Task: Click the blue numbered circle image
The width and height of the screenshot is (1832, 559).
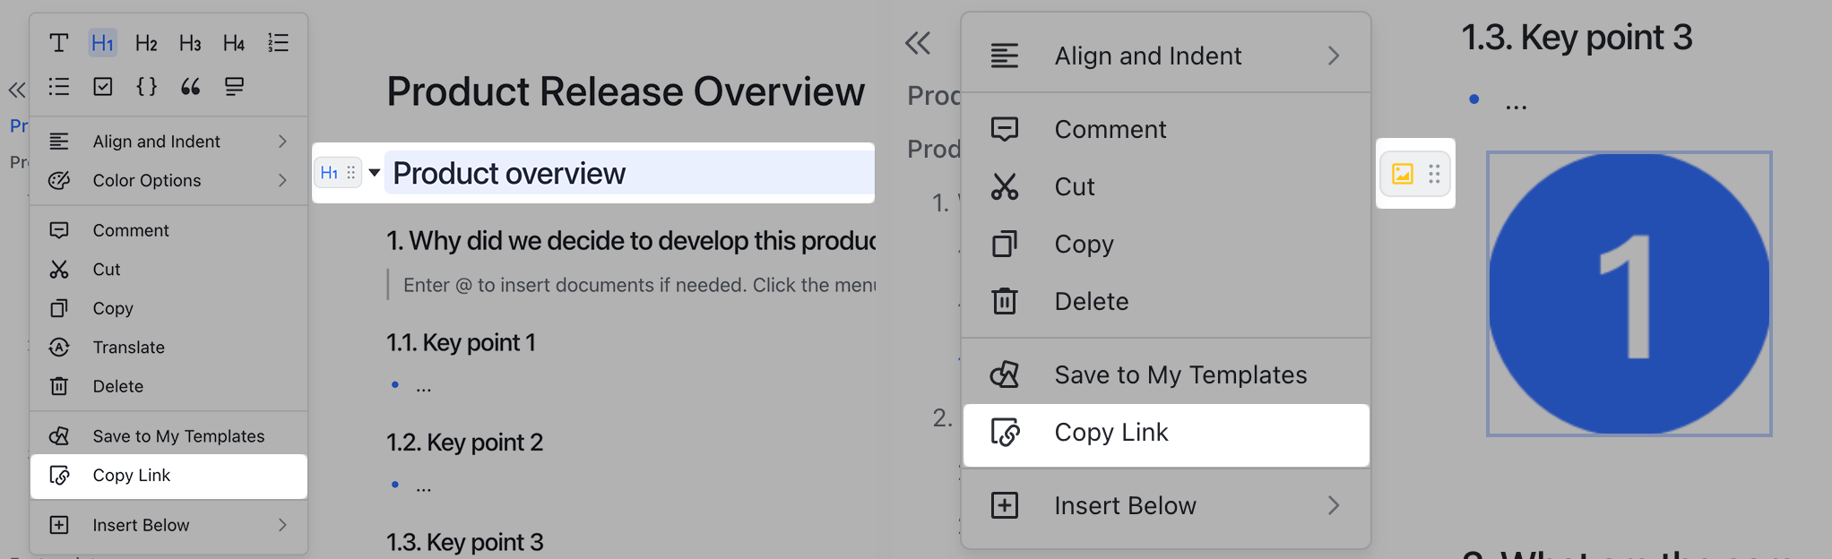Action: point(1627,293)
